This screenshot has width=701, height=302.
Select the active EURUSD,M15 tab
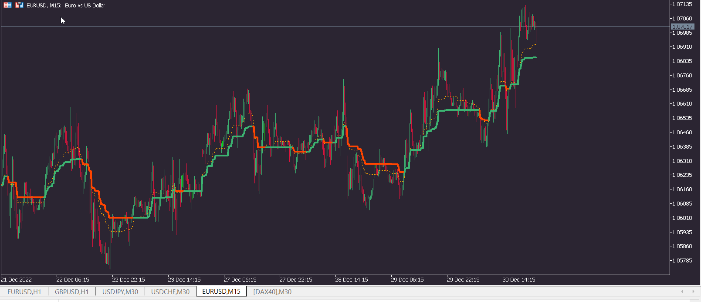pos(221,292)
